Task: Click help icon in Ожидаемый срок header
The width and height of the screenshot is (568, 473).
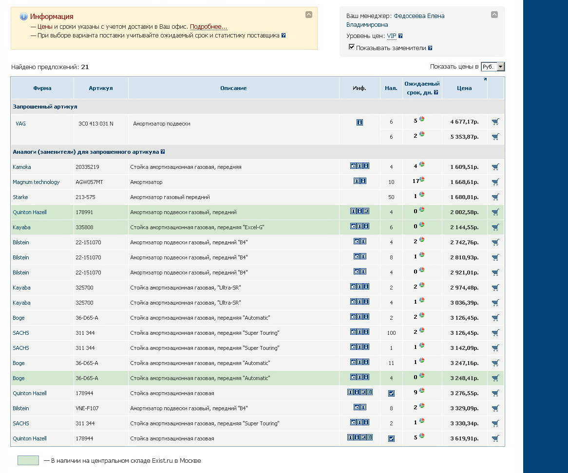Action: [x=436, y=92]
